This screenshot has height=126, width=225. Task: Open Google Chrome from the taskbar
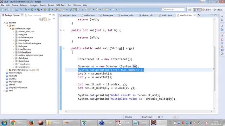(18, 123)
